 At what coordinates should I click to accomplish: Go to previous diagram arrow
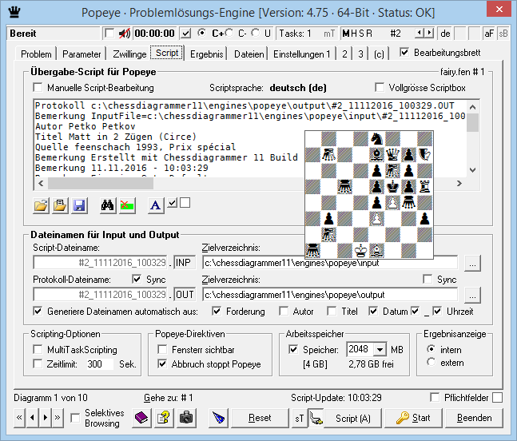32,418
